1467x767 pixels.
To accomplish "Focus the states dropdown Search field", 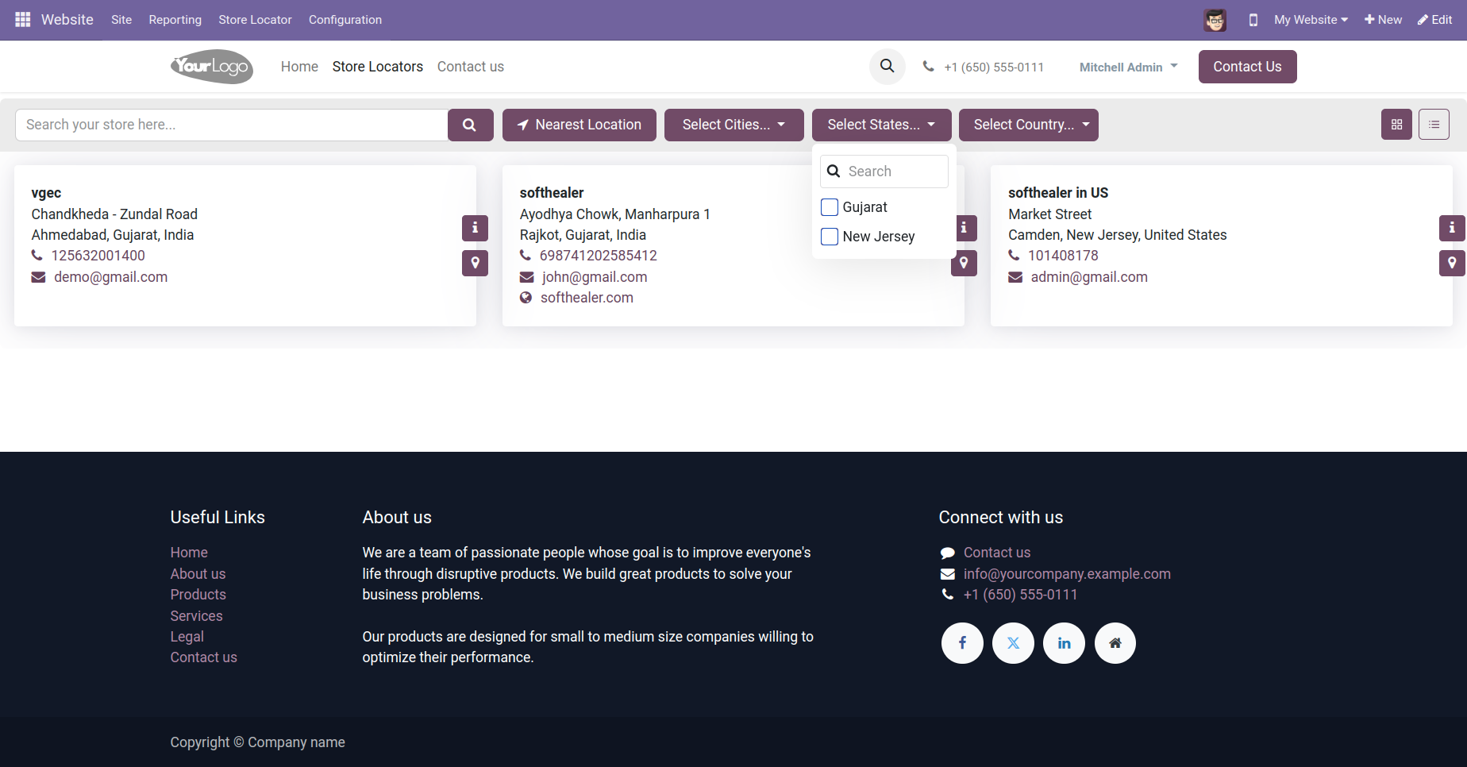I will pos(884,172).
